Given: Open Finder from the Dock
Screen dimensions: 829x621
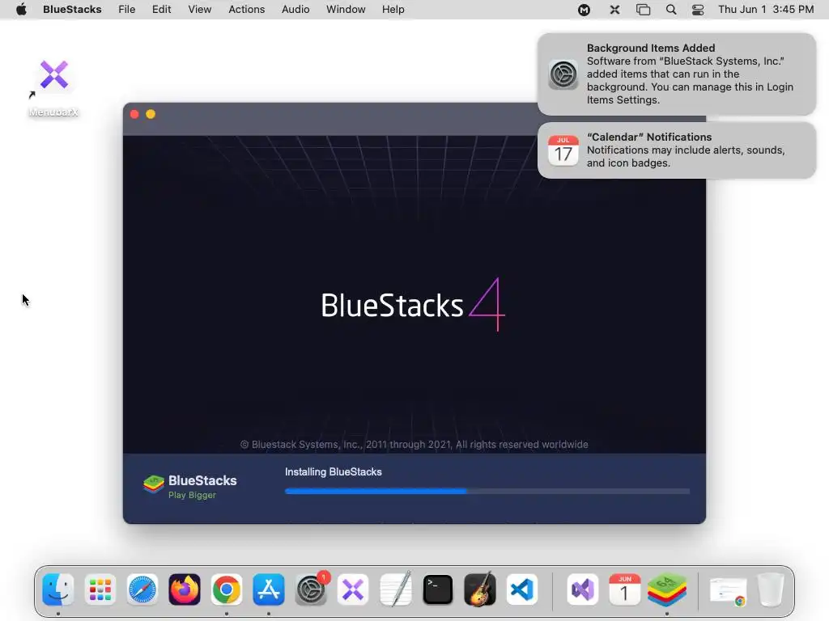Looking at the screenshot, I should [58, 589].
